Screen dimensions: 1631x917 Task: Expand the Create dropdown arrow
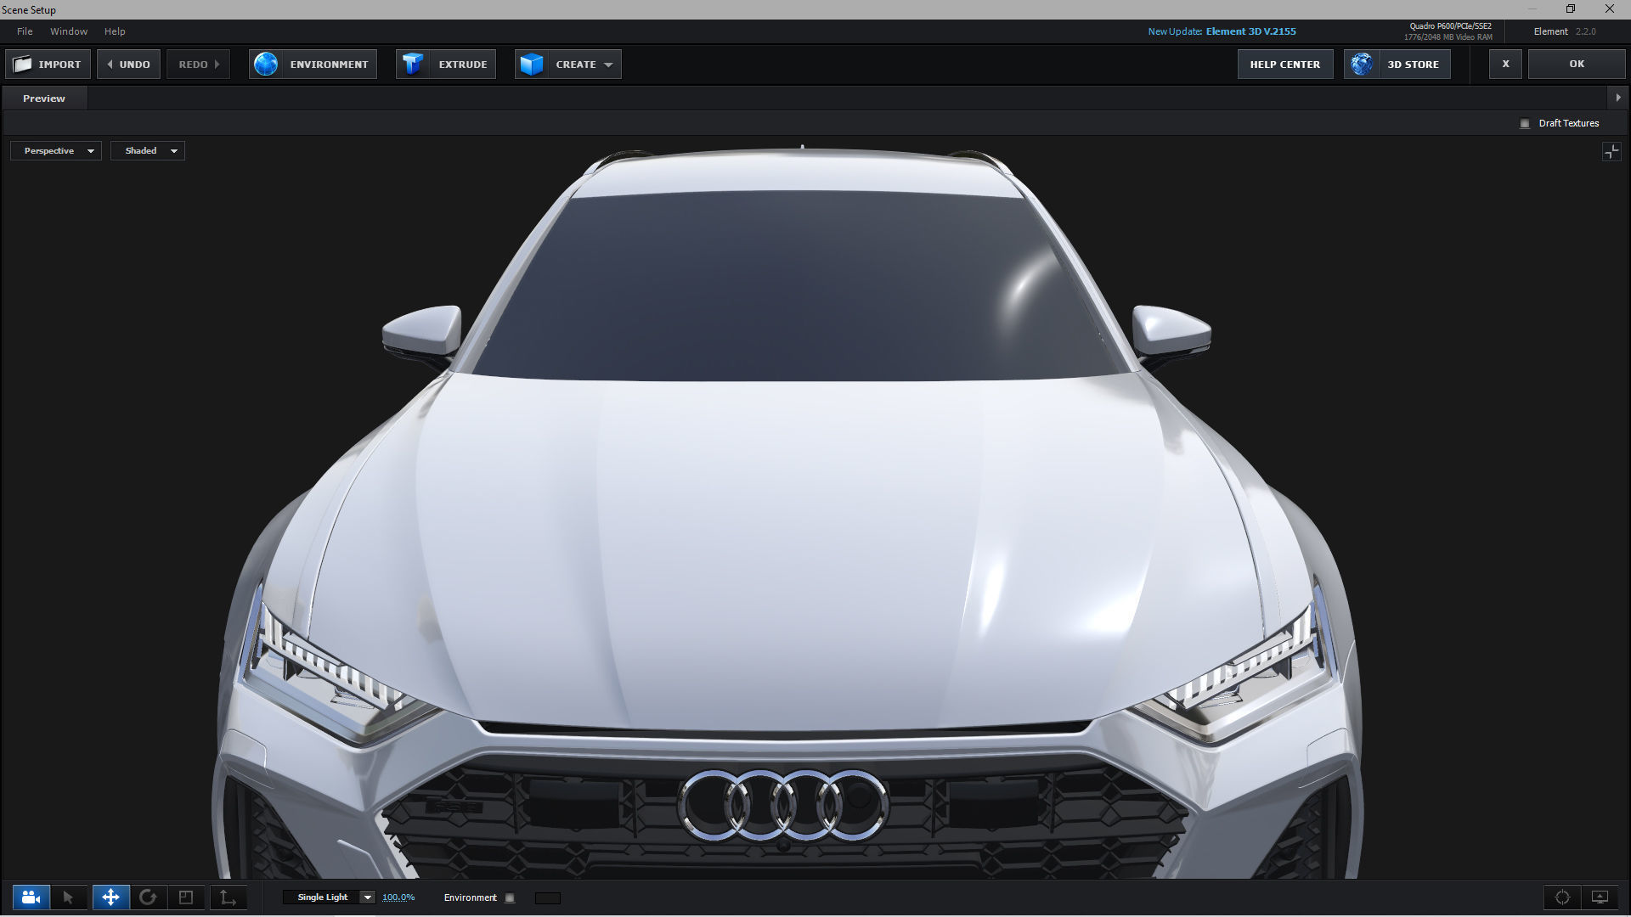coord(608,65)
